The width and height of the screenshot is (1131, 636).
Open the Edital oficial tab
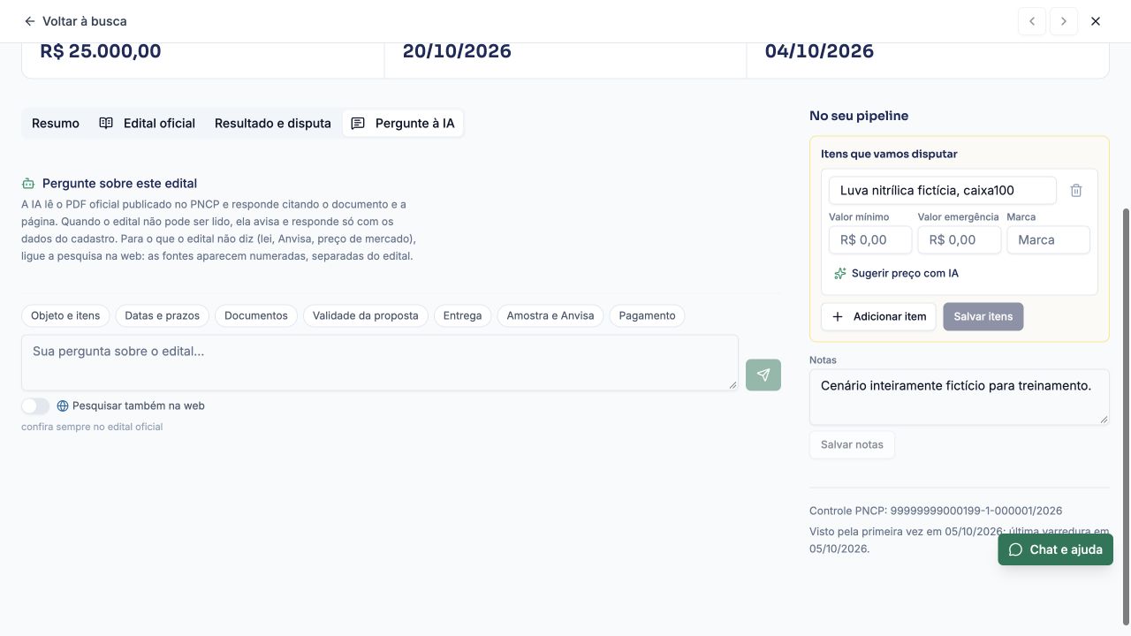[147, 124]
